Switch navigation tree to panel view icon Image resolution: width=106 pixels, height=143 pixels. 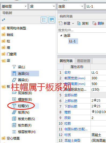[x=52, y=20]
